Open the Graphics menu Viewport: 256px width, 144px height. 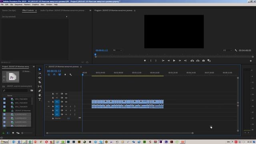pyautogui.click(x=36, y=4)
